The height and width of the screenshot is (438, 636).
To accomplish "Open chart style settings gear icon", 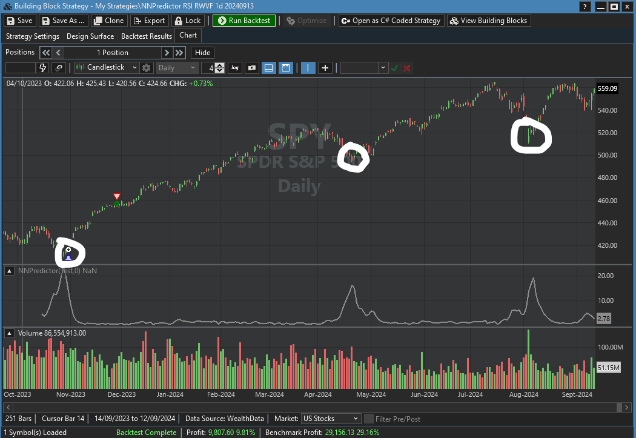I will [x=146, y=68].
